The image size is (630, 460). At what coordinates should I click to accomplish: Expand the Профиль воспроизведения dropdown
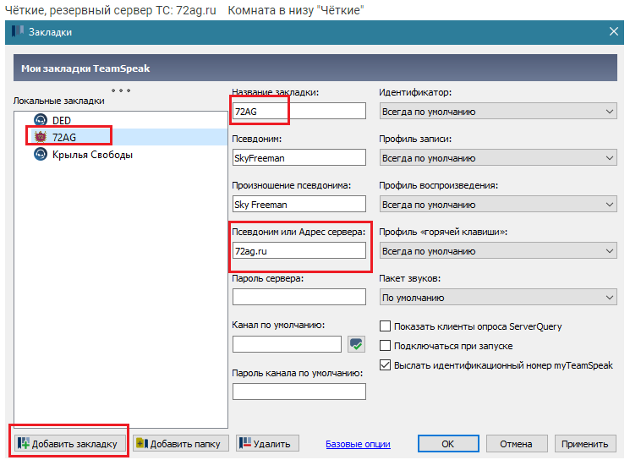498,205
